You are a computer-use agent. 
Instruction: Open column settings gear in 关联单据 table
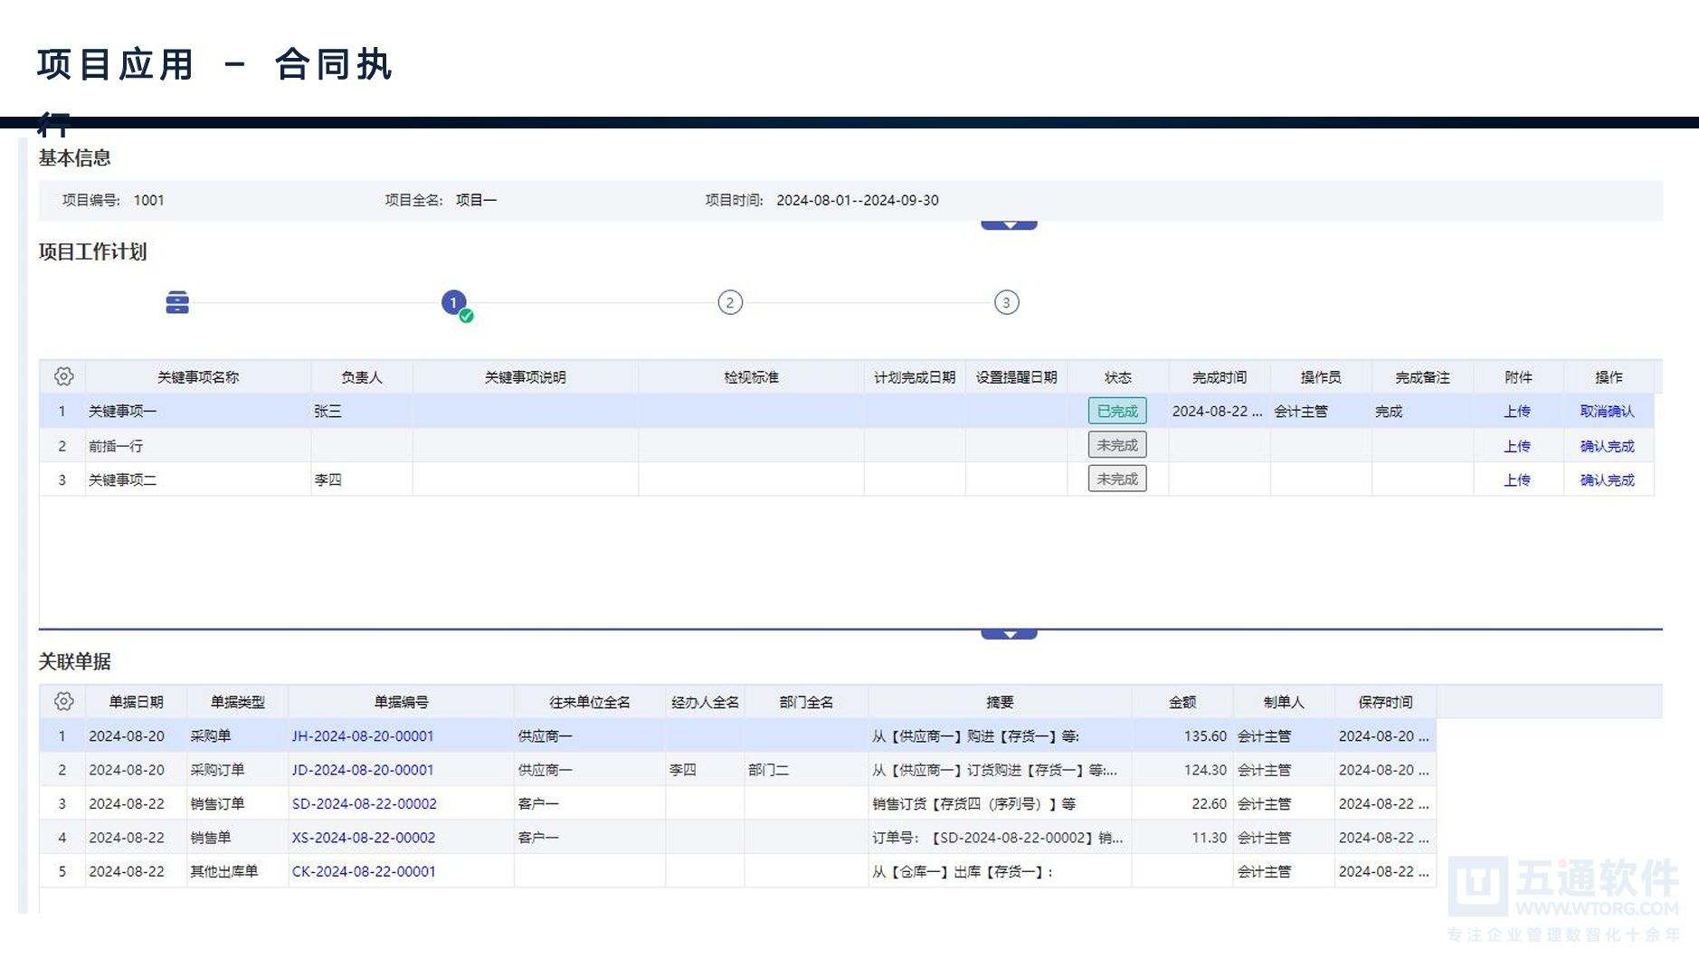click(63, 701)
